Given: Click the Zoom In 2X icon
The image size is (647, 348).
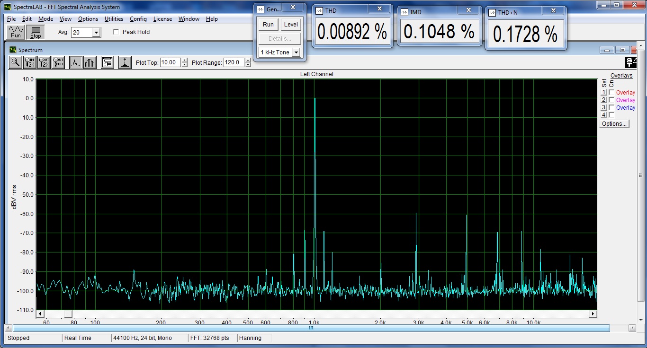Looking at the screenshot, I should (x=30, y=62).
